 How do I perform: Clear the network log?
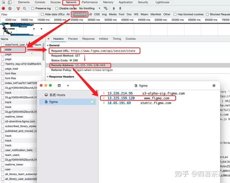10,9
